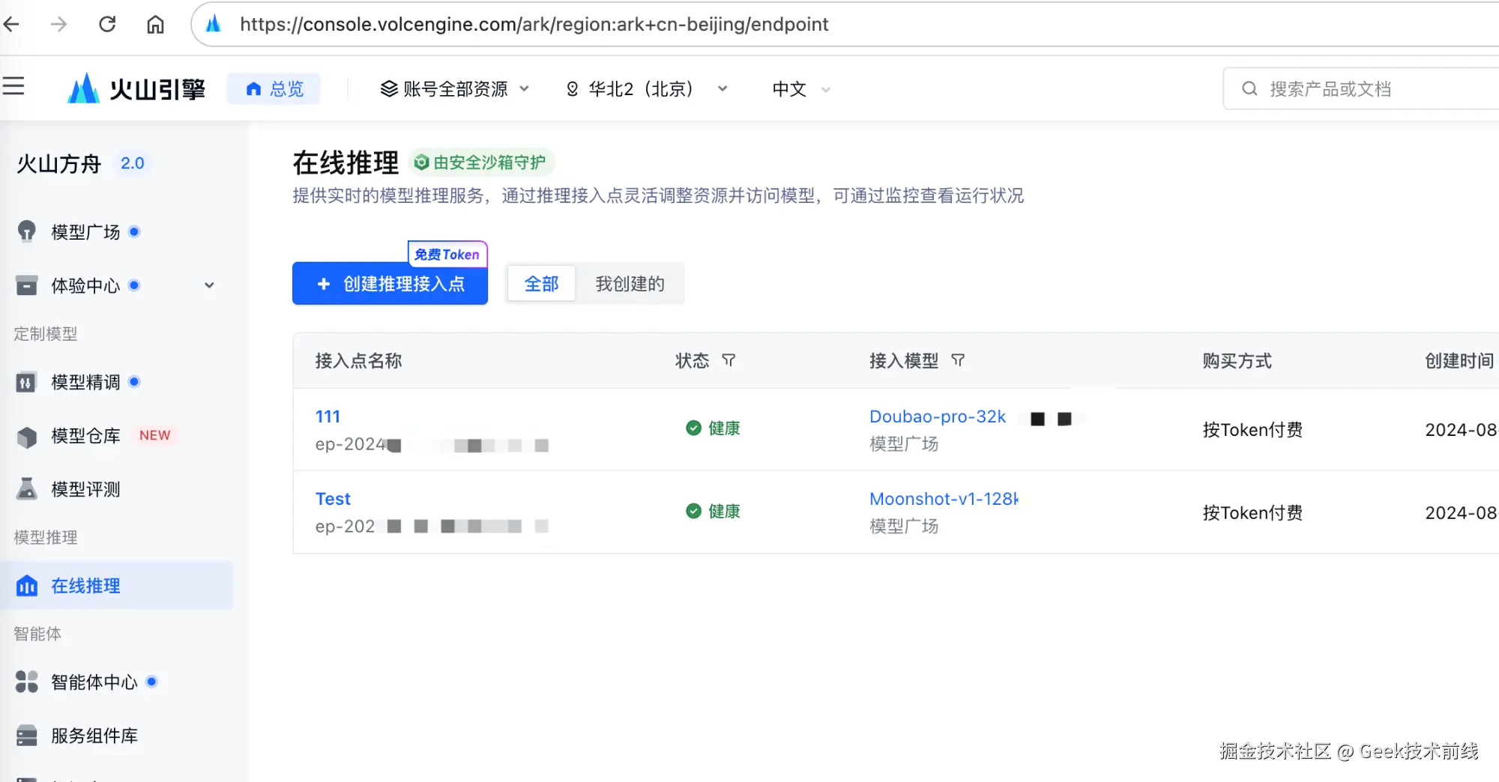Open 体验中心 in the sidebar

tap(85, 285)
